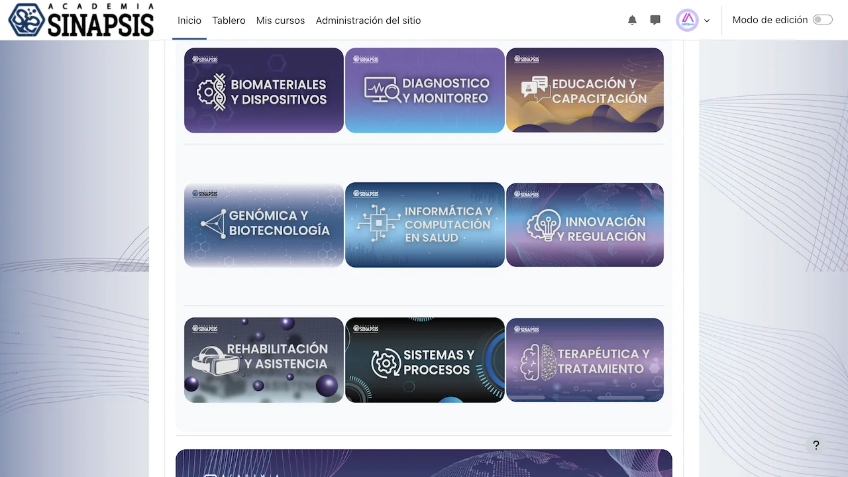848x477 pixels.
Task: Open the Tablero menu item
Action: click(x=229, y=21)
